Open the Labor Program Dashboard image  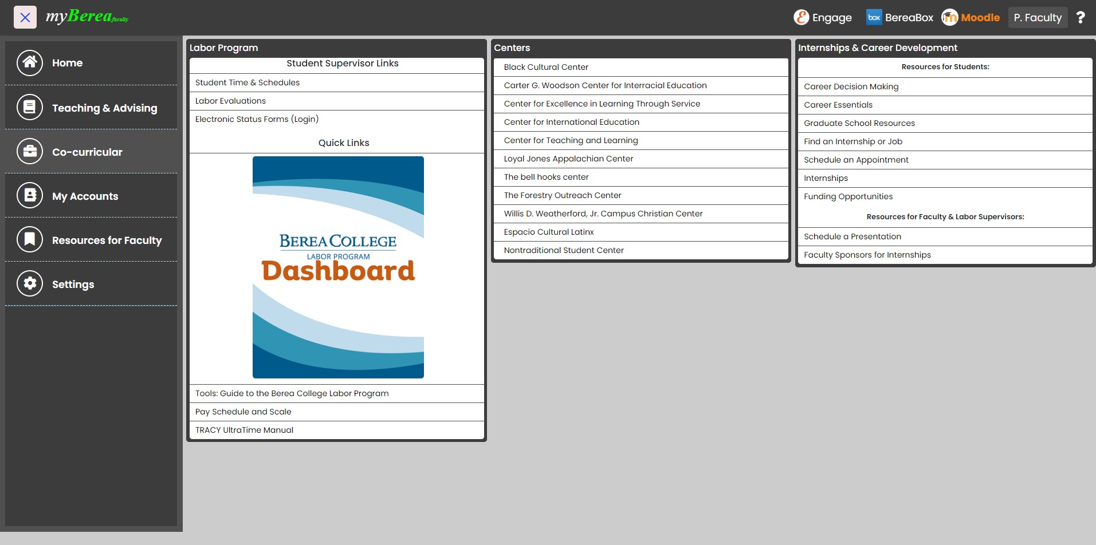(338, 267)
